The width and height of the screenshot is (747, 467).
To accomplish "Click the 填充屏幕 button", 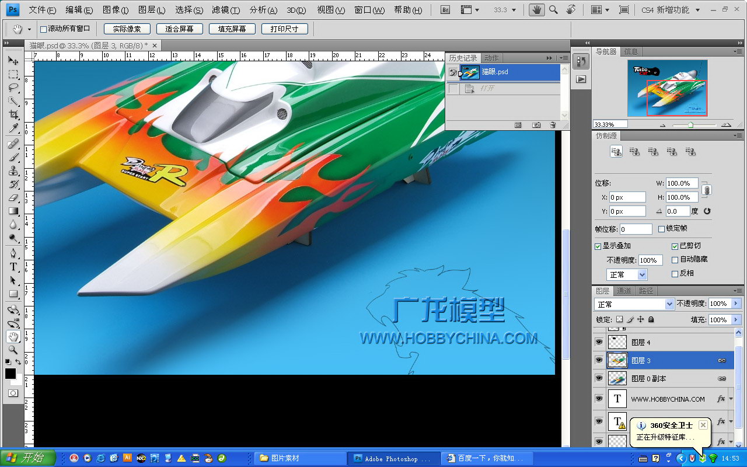I will (232, 29).
